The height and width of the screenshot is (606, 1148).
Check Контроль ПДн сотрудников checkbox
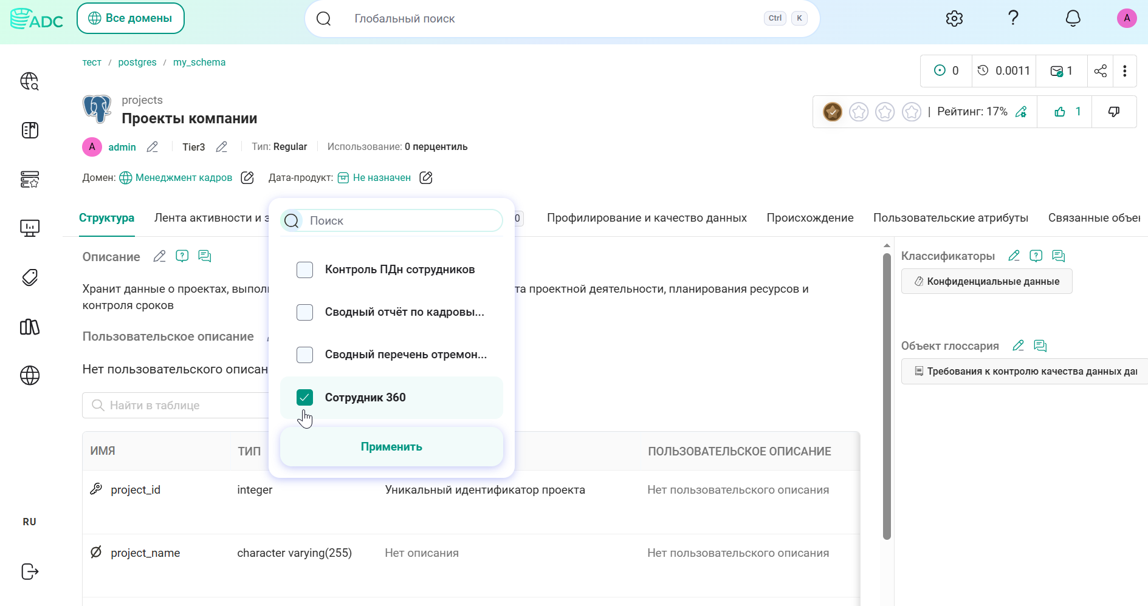pyautogui.click(x=304, y=270)
